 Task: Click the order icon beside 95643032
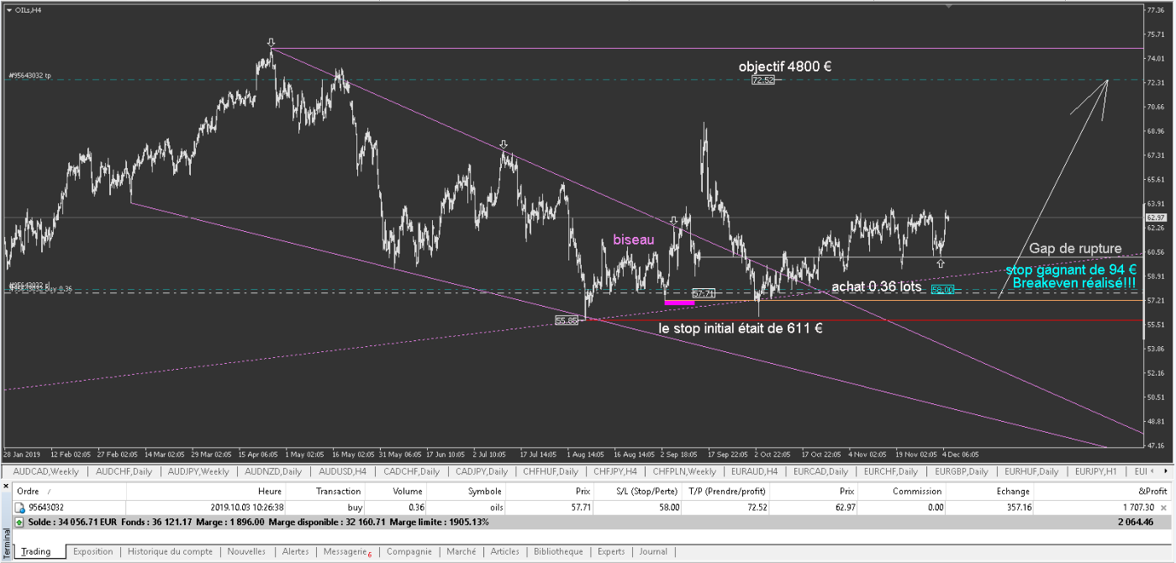click(x=20, y=508)
